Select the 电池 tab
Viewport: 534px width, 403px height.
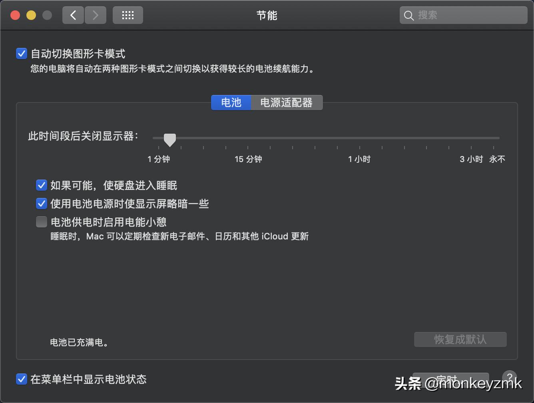point(231,103)
